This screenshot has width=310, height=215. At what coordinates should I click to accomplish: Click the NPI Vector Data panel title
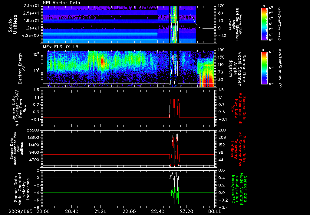[x=61, y=3]
